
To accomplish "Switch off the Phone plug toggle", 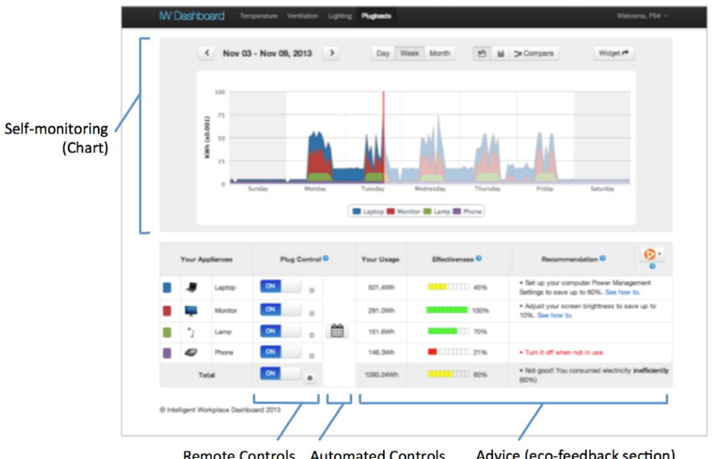I will coord(280,352).
